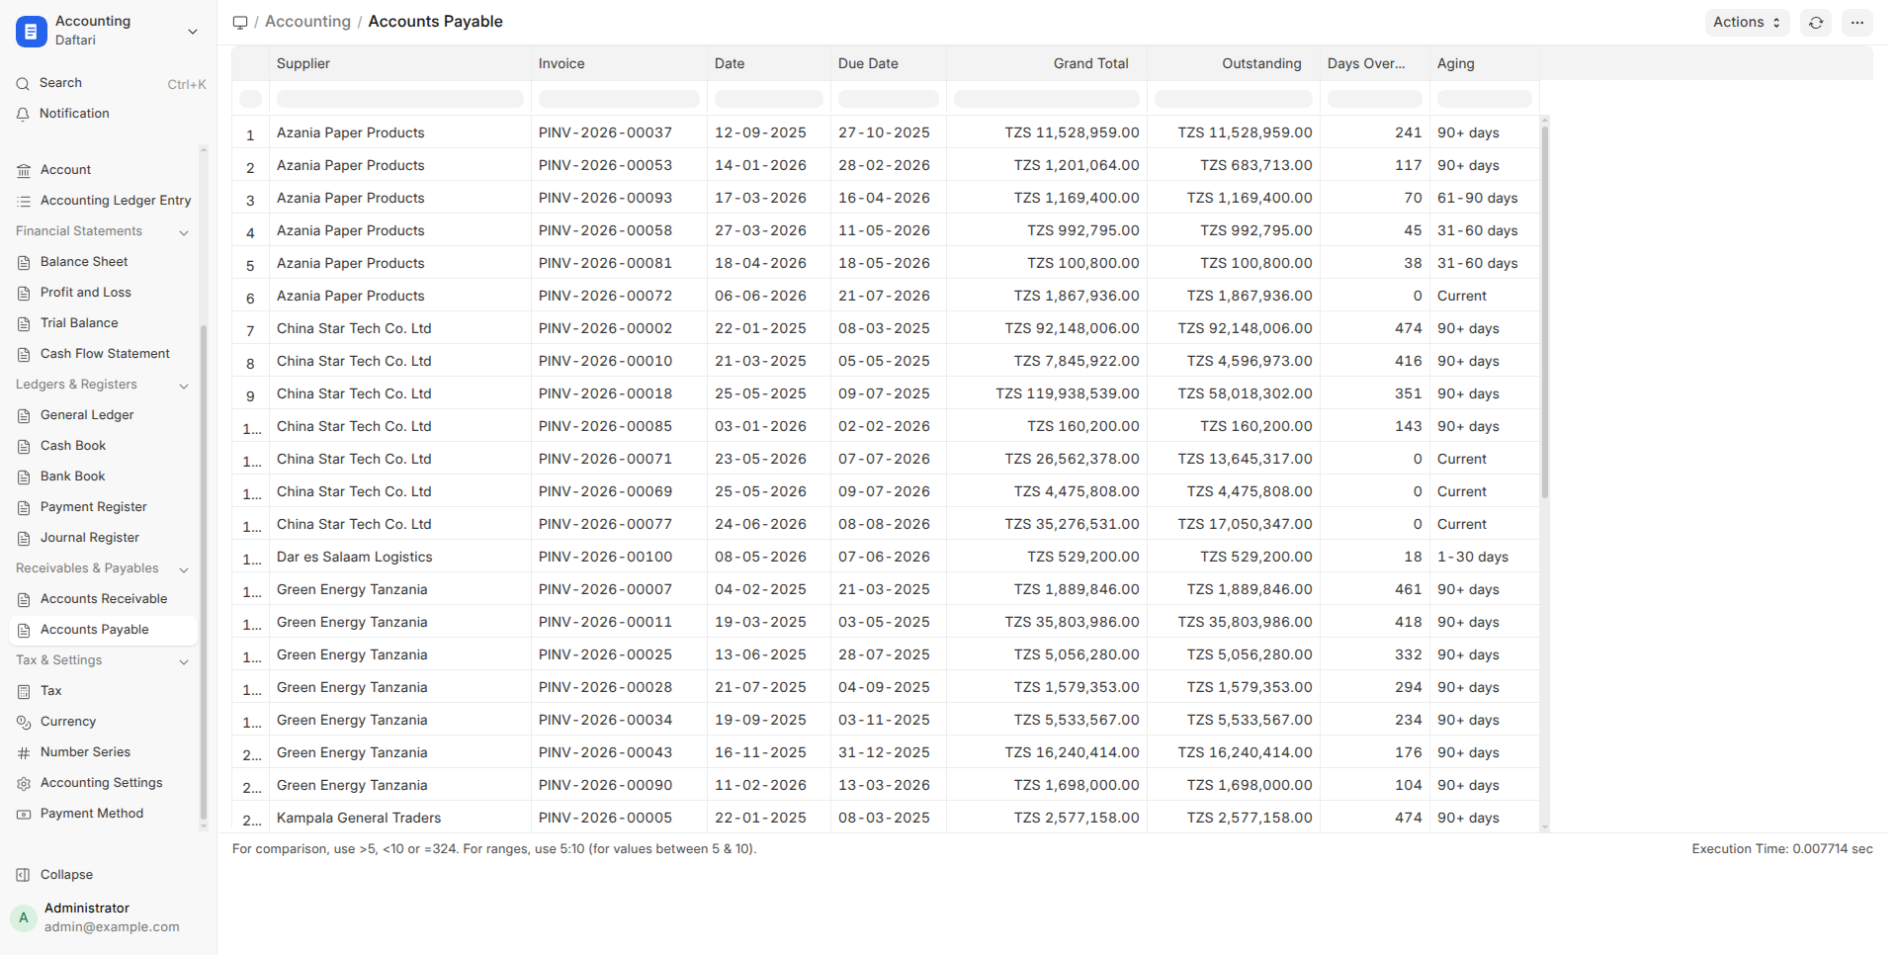Click the Number Series hash icon
1898x955 pixels.
24,753
